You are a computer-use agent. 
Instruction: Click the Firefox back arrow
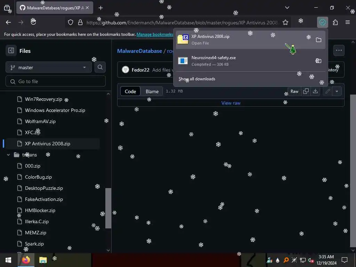8,22
